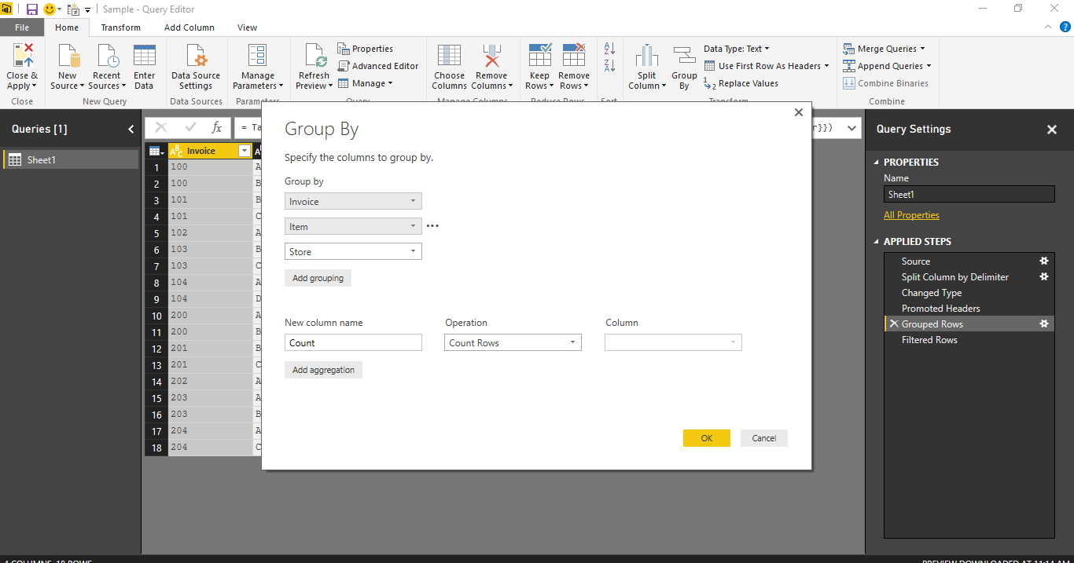Click the Add grouping button
The height and width of the screenshot is (563, 1074).
(x=318, y=278)
